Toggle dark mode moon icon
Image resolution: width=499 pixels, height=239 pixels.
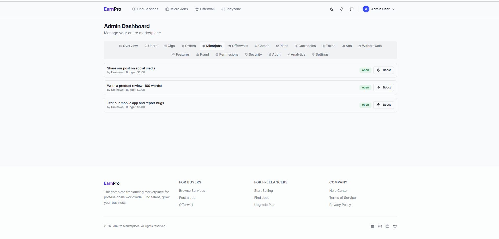coord(332,9)
